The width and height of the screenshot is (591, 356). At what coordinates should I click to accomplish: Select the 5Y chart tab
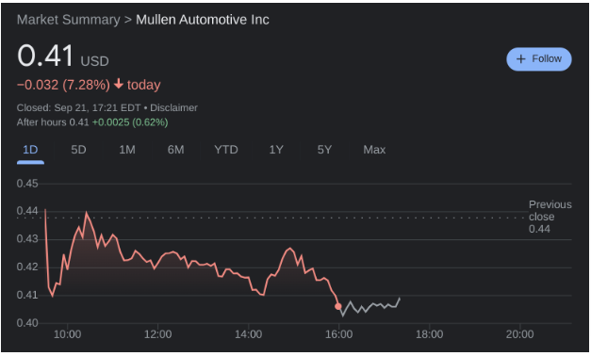point(324,150)
